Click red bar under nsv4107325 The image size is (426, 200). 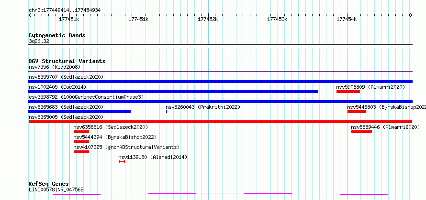[x=81, y=152]
